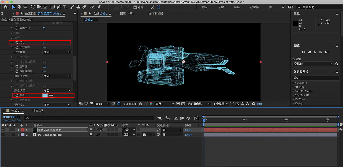This screenshot has height=167, width=343.
Task: Toggle visibility box of PL_Spaceship.obj layer
Action: pos(3,135)
